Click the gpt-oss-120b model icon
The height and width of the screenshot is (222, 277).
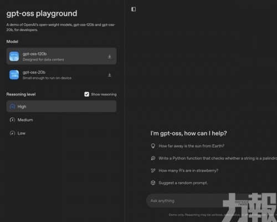[14, 56]
